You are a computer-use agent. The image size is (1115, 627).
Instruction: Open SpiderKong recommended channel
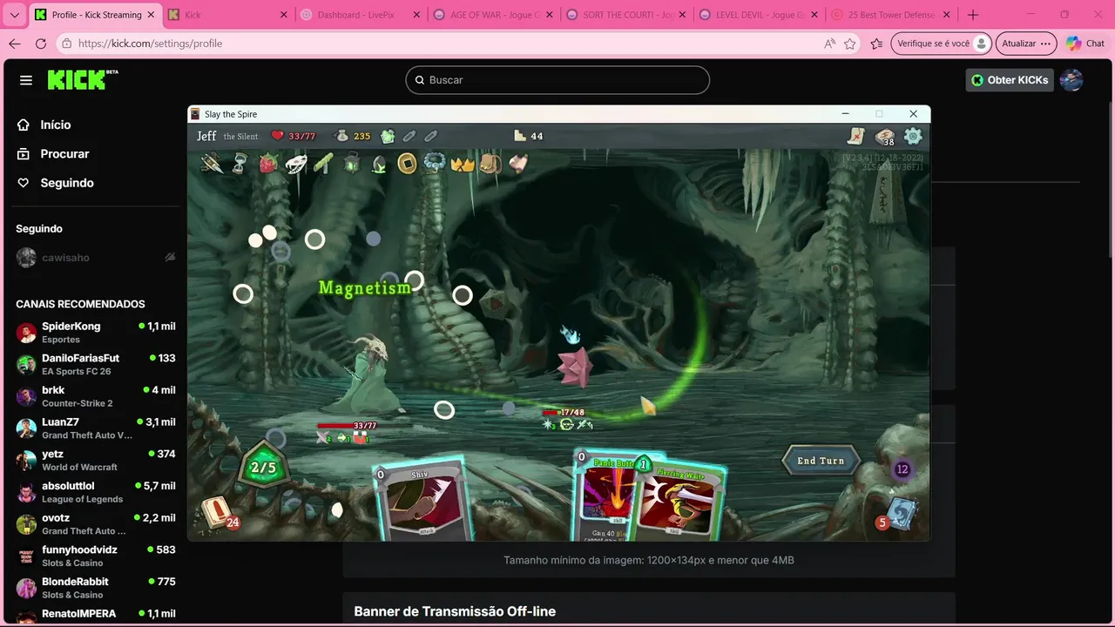[96, 333]
